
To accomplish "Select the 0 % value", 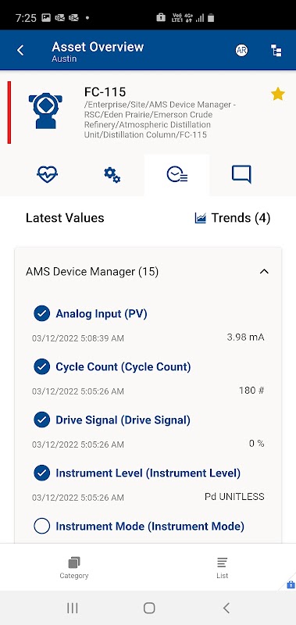I will [257, 443].
